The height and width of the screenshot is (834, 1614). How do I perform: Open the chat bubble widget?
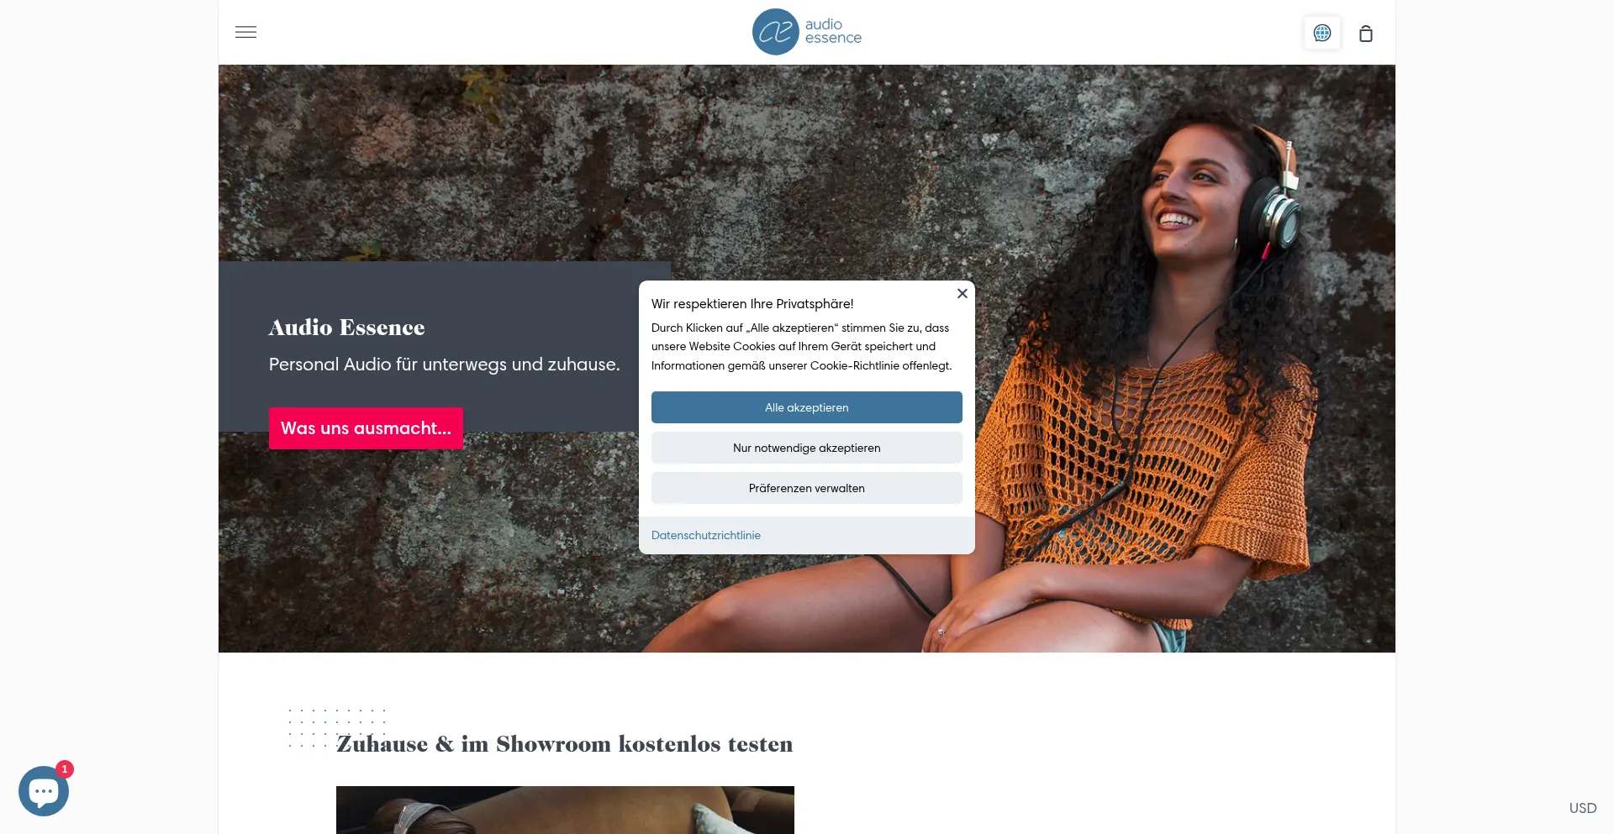tap(43, 791)
